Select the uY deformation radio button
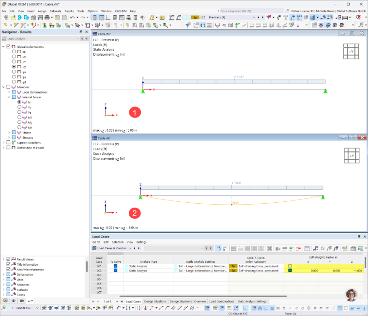The height and width of the screenshot is (316, 368). 14,61
